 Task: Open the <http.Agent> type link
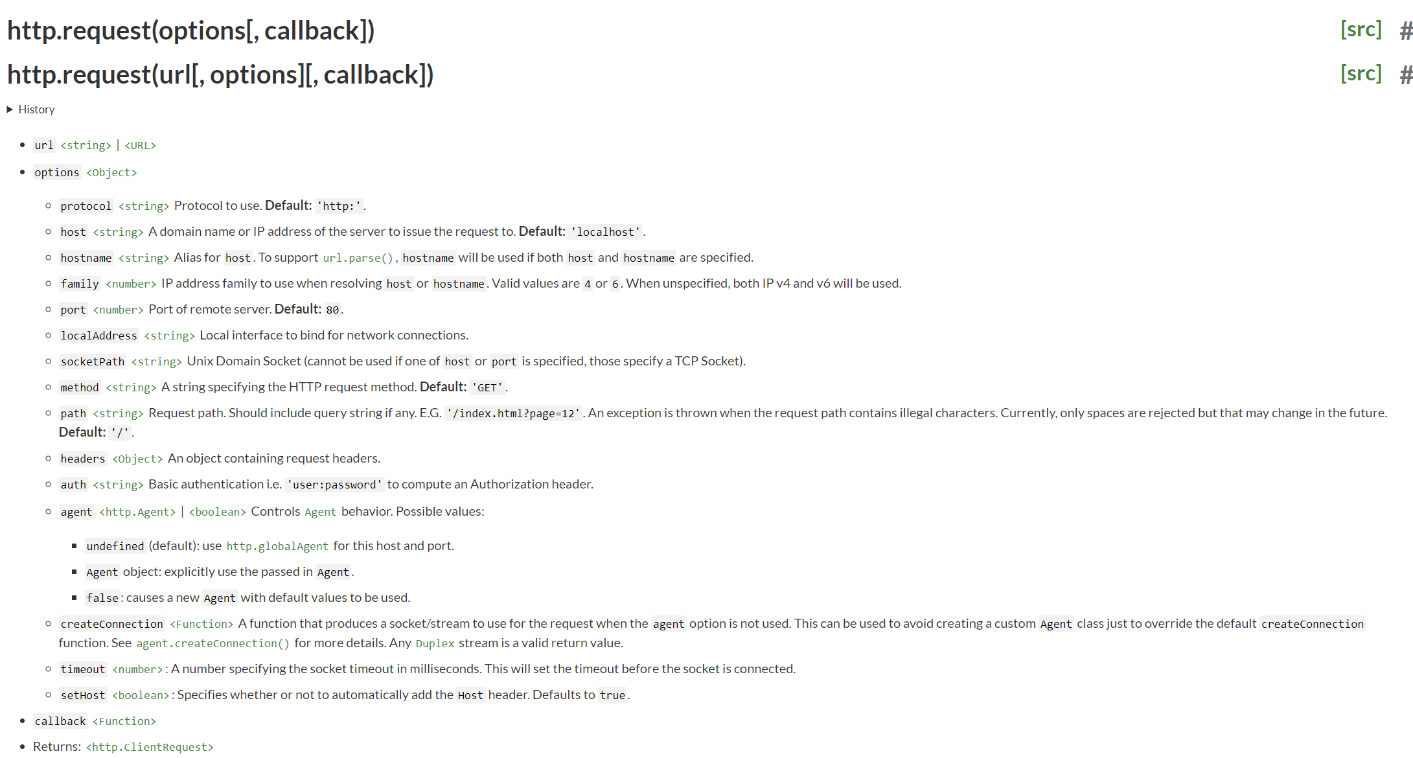click(x=137, y=512)
